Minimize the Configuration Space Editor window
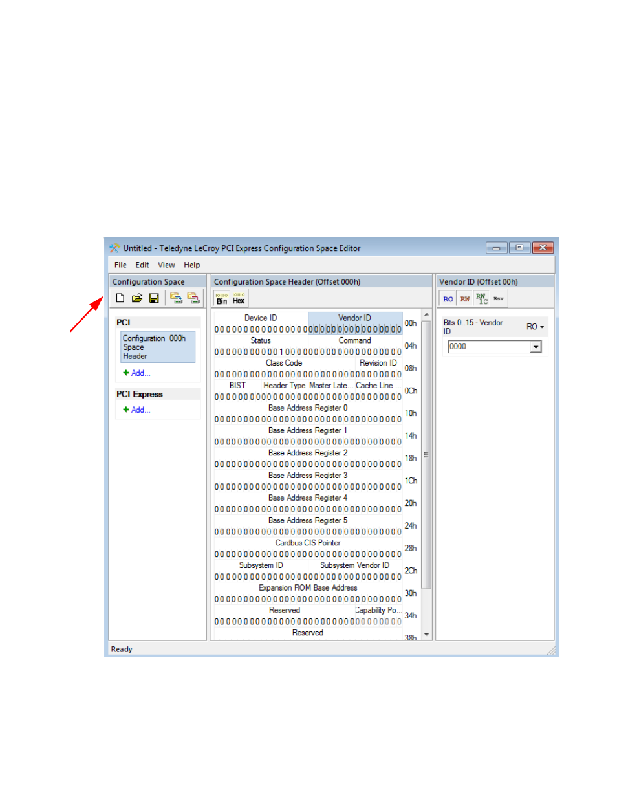Viewport: 617px width, 799px height. point(497,248)
